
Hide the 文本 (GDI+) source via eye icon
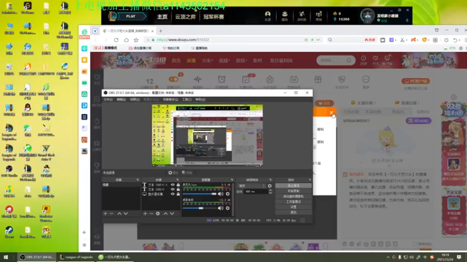click(172, 189)
